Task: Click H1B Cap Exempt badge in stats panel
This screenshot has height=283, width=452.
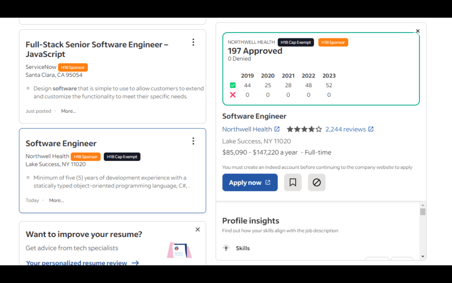Action: (x=296, y=42)
